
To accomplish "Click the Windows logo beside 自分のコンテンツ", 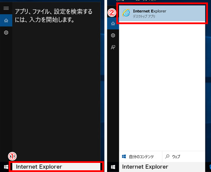I will (x=124, y=156).
